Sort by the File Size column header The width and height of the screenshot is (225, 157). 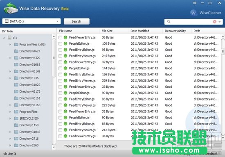114,31
